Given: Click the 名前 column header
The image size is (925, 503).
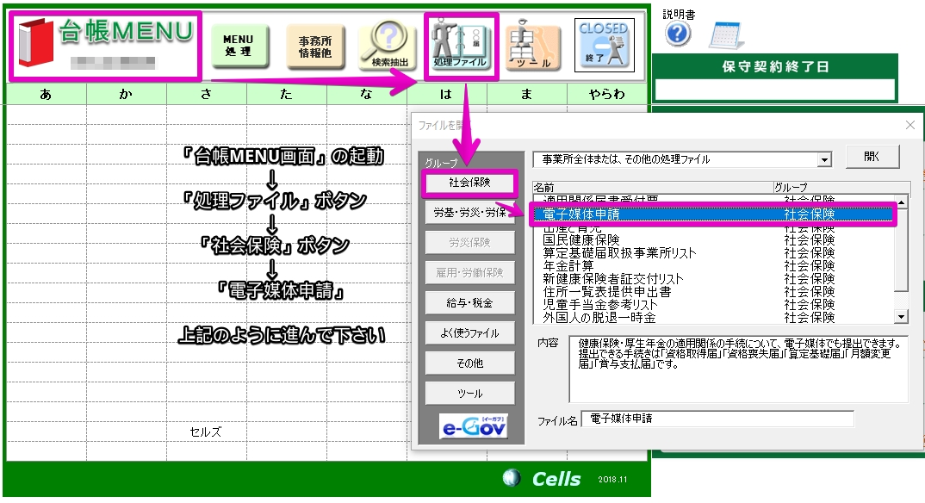Looking at the screenshot, I should pyautogui.click(x=653, y=188).
